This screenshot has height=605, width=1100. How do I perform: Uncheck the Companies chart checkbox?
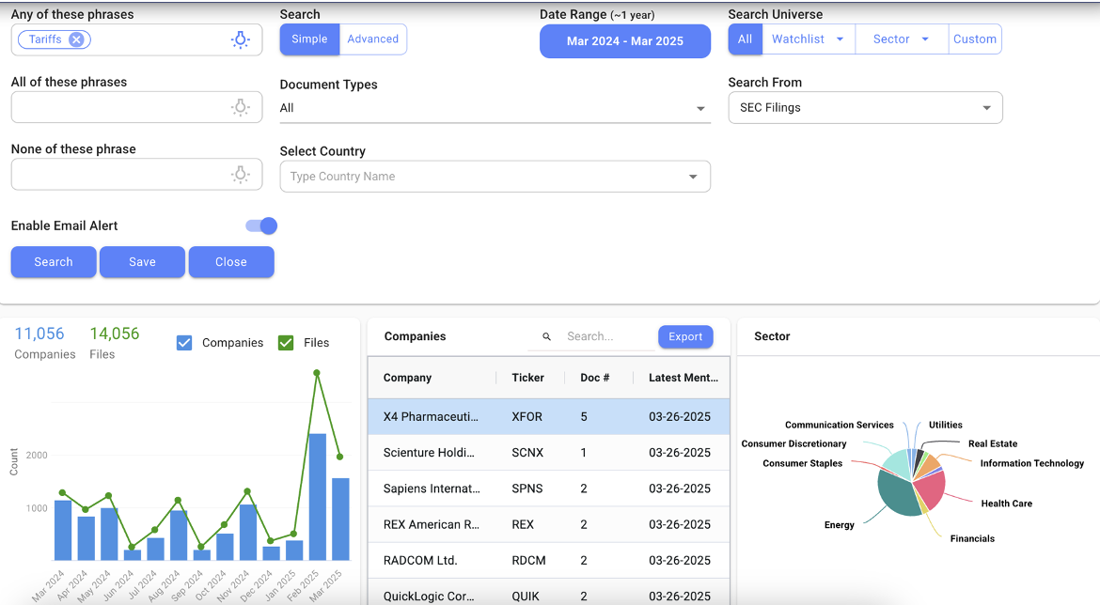[x=184, y=343]
